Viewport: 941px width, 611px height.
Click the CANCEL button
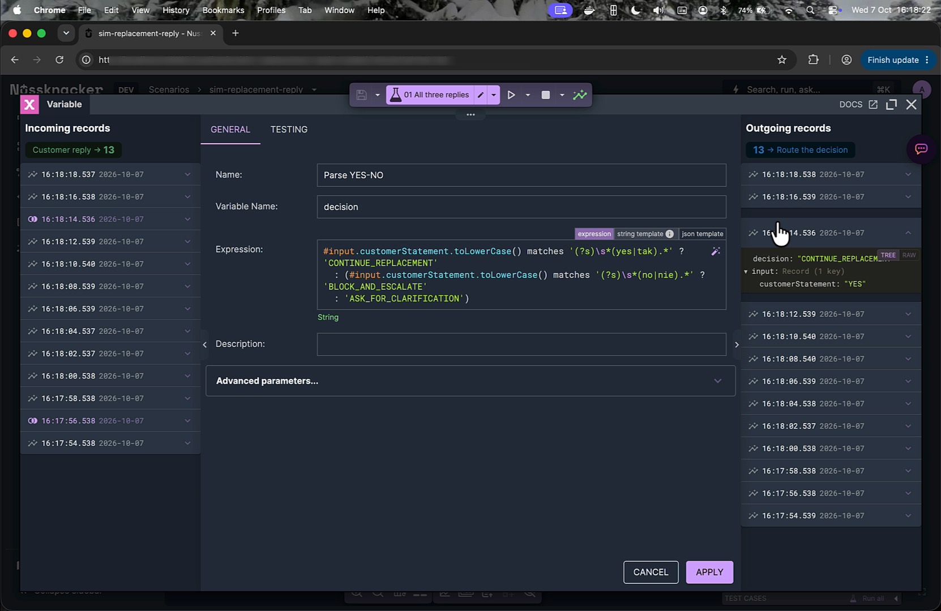[651, 572]
